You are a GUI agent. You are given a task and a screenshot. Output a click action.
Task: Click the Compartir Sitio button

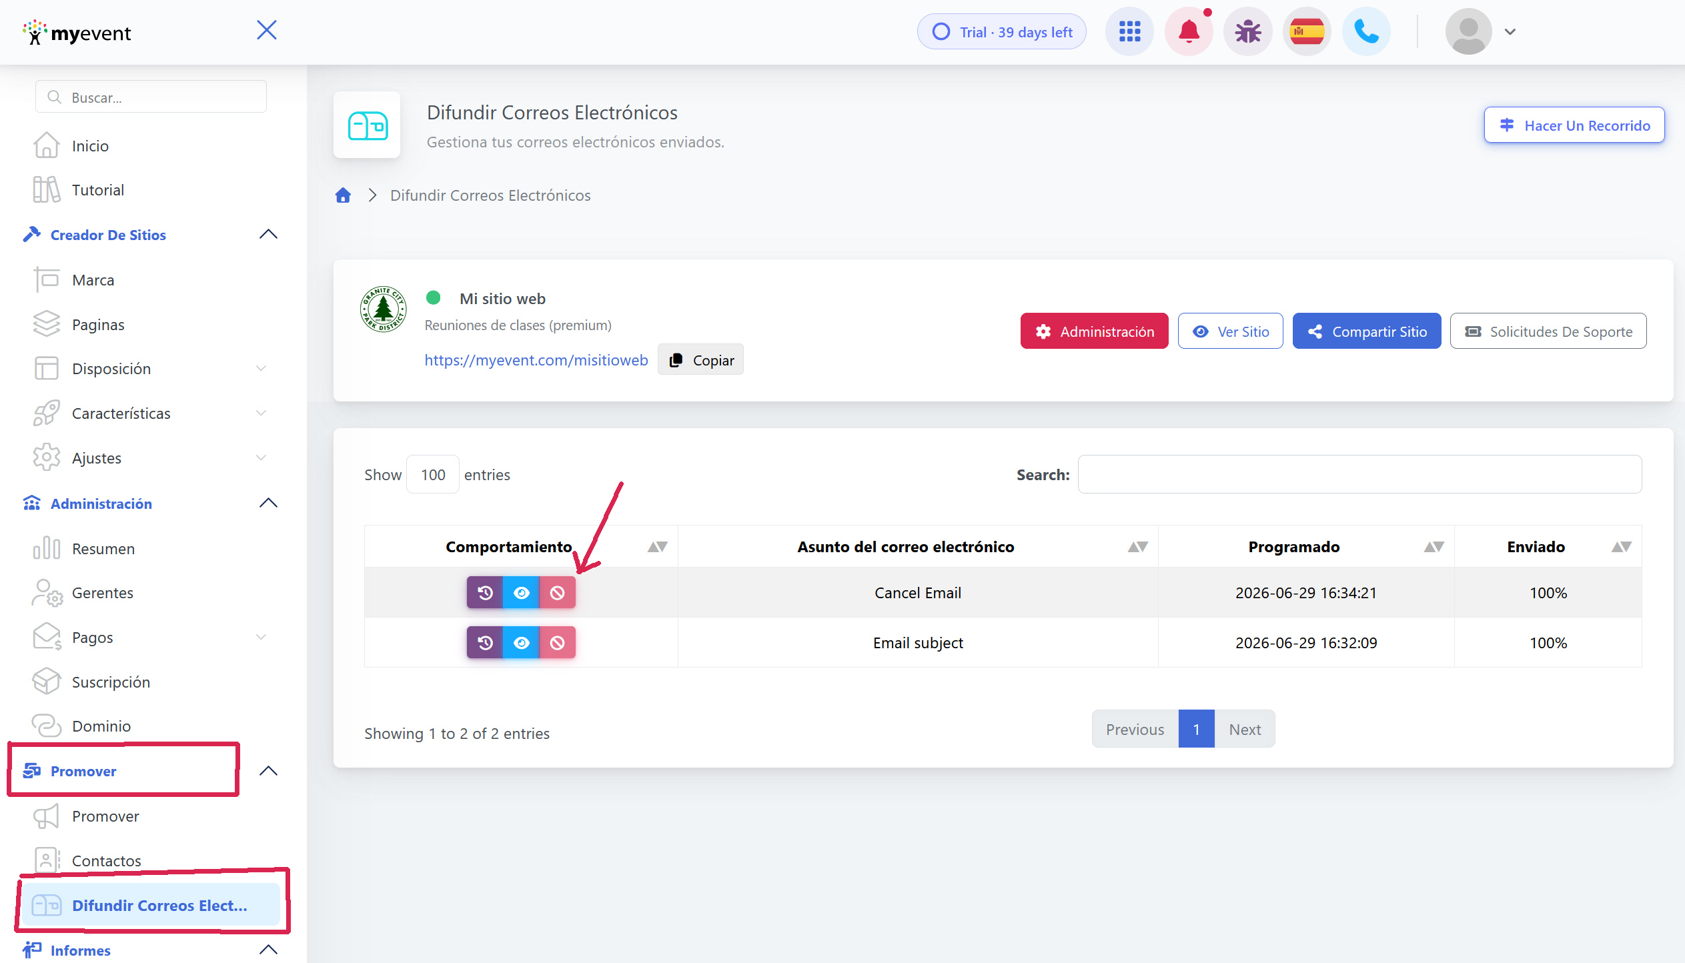(x=1367, y=331)
